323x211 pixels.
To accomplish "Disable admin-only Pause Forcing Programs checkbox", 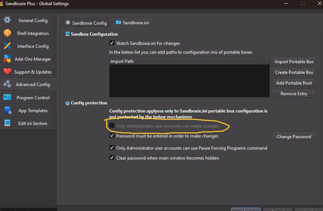I will [112, 148].
